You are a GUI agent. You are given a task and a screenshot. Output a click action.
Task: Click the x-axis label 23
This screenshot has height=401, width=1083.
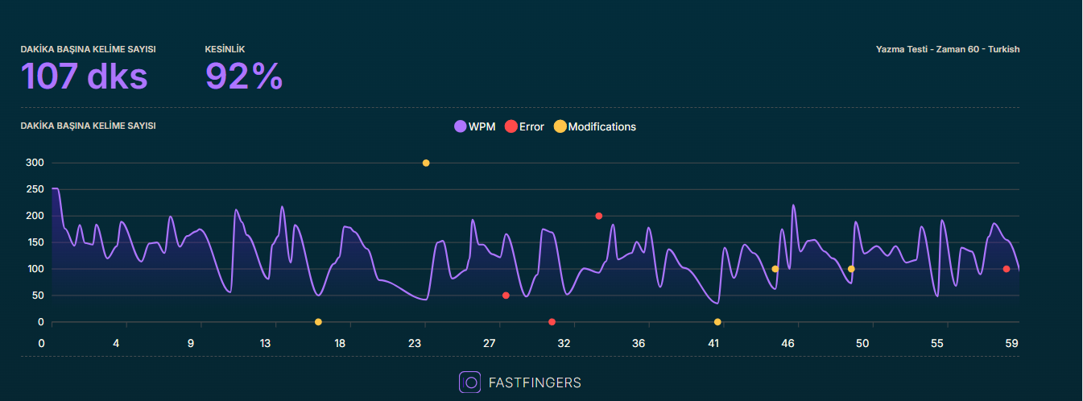tap(415, 343)
